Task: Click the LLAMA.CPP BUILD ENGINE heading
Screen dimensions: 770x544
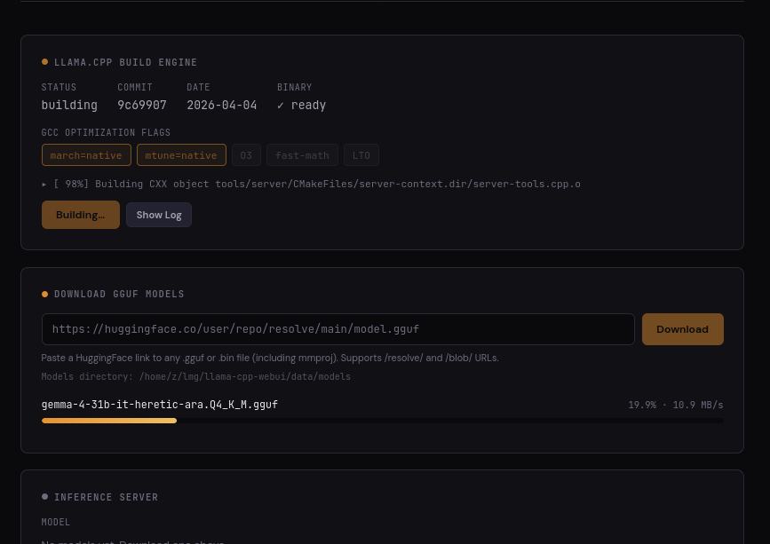Action: click(x=126, y=62)
